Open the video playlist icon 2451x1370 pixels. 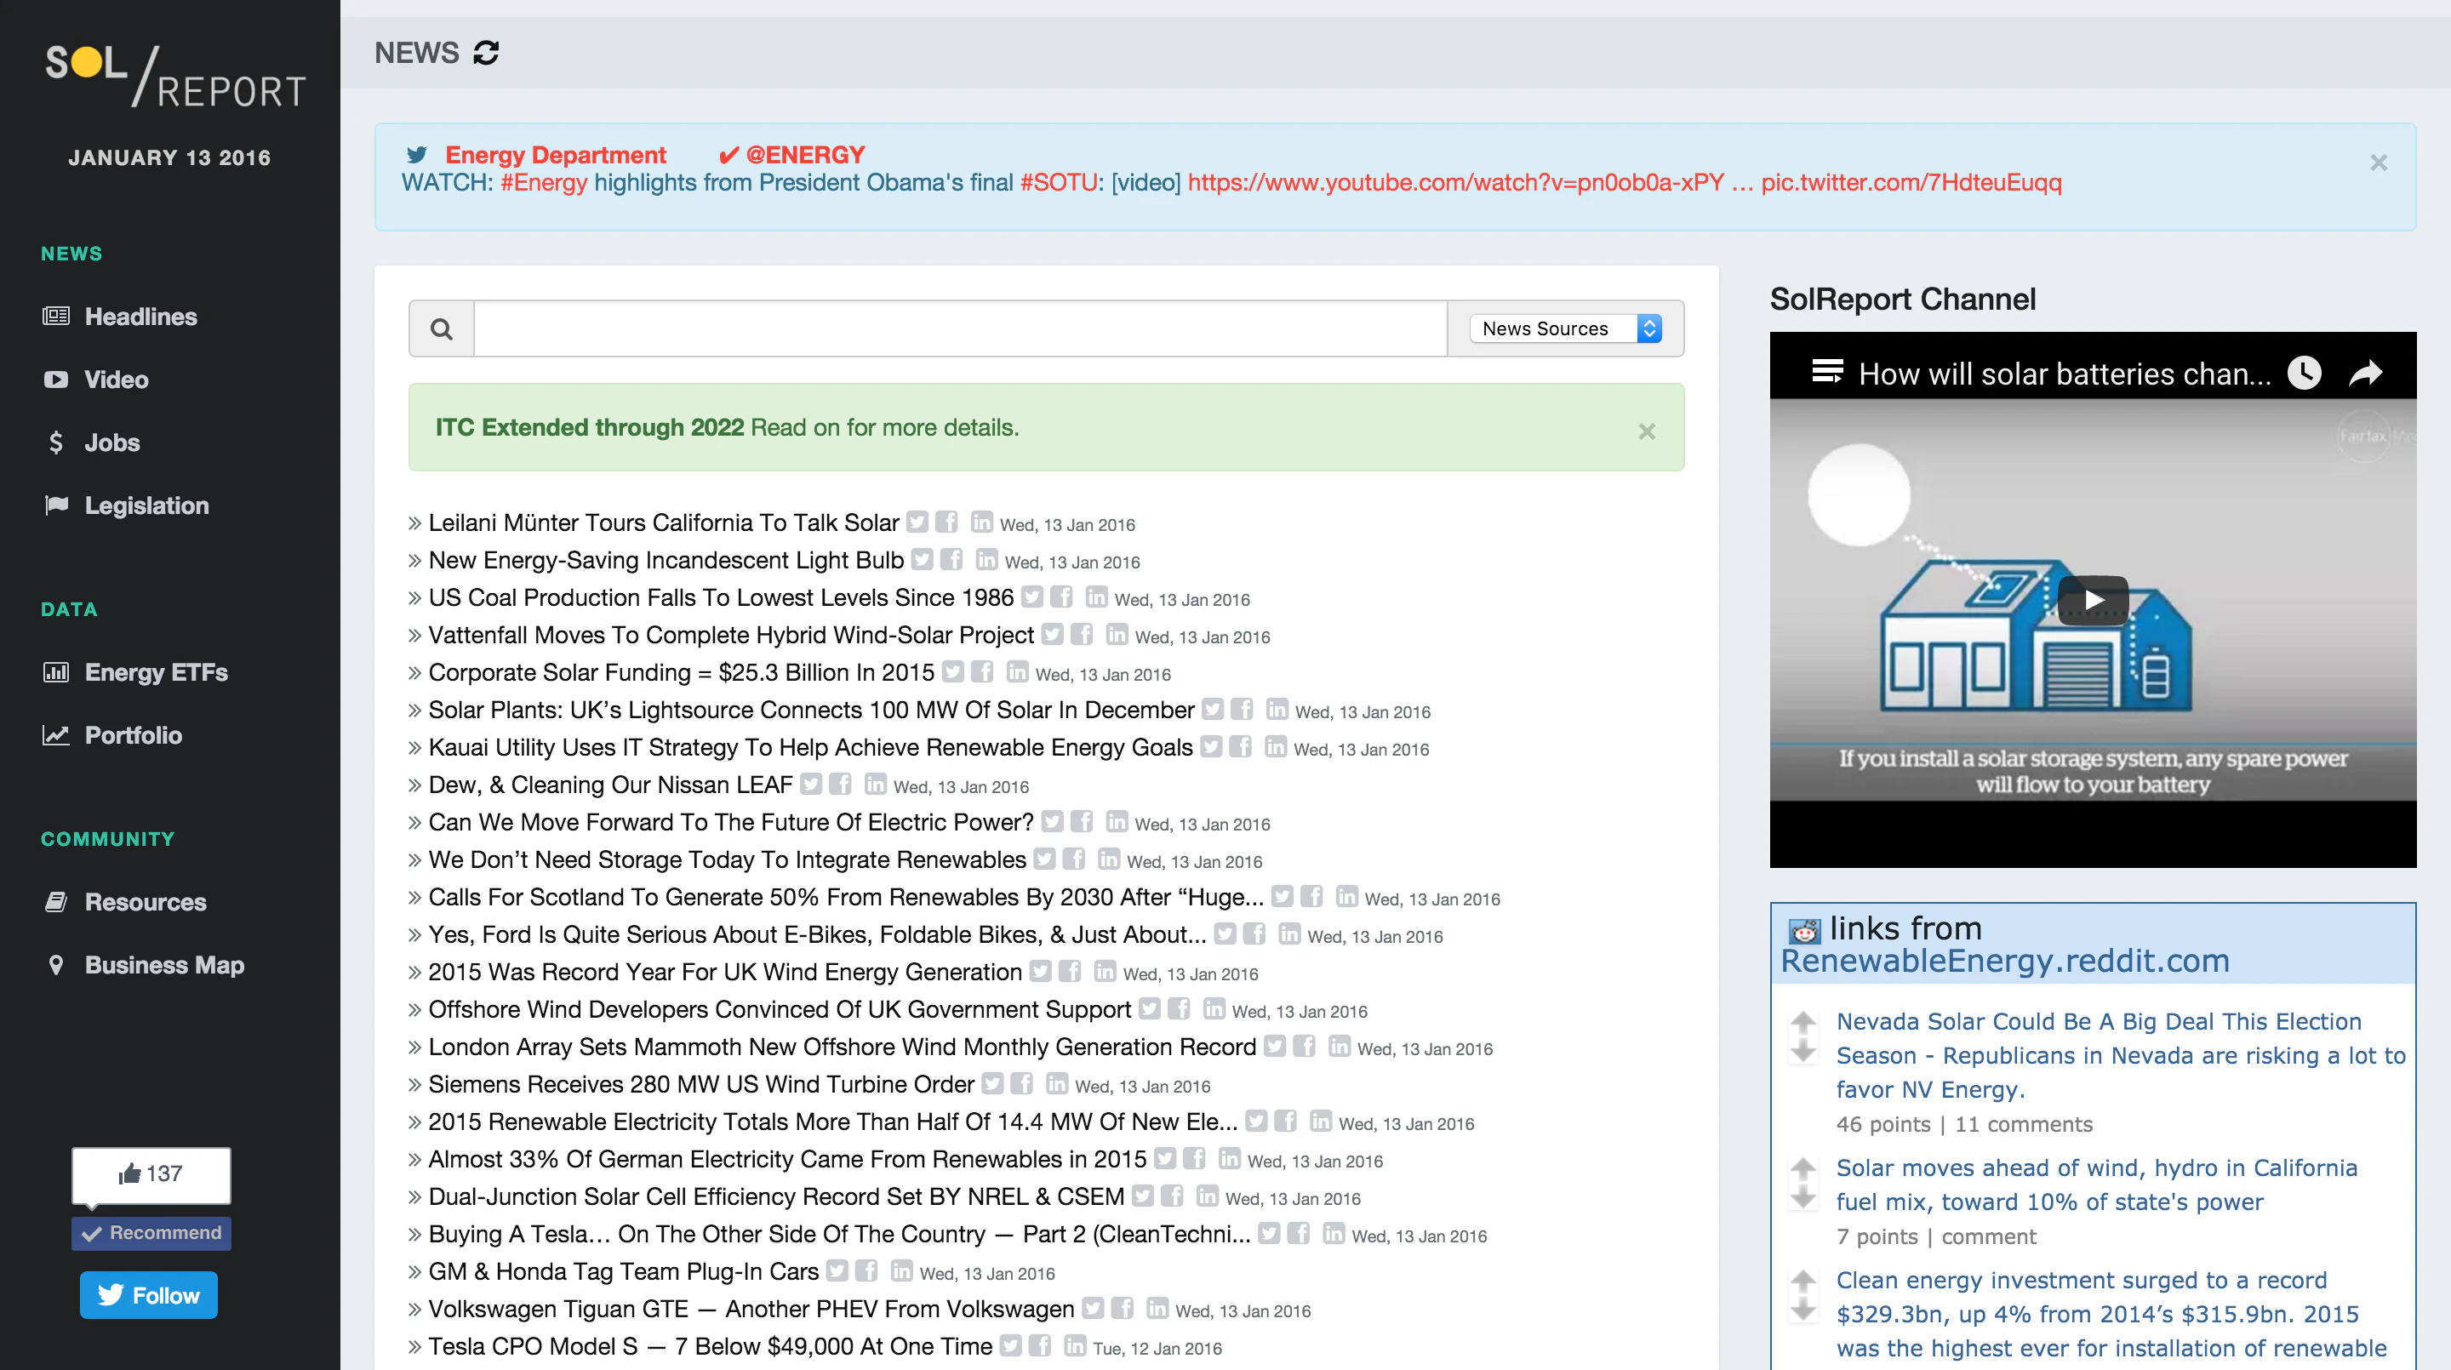coord(1827,372)
